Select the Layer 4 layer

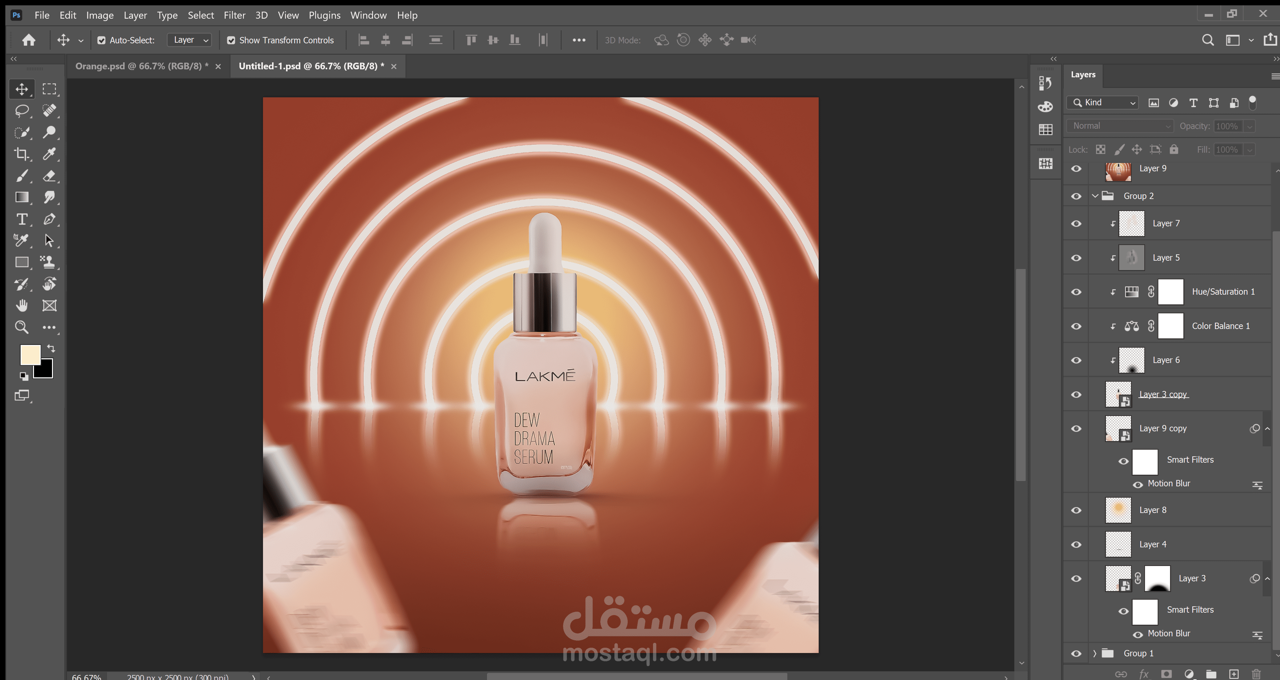1153,544
